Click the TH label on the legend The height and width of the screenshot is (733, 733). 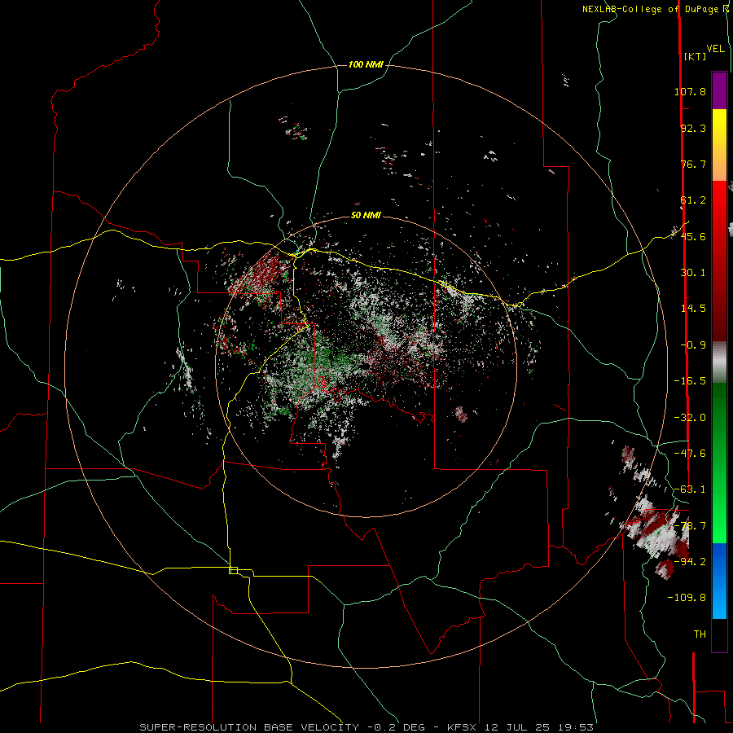click(700, 634)
